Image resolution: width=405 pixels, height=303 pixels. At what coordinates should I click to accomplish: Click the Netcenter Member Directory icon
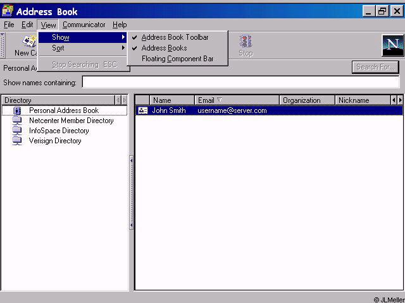17,121
